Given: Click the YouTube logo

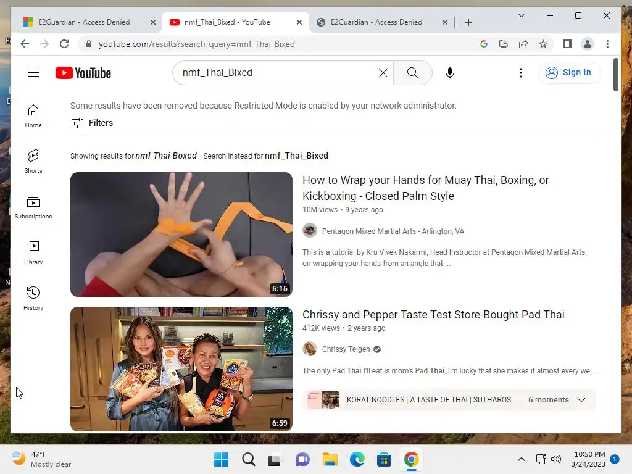Looking at the screenshot, I should tap(83, 73).
